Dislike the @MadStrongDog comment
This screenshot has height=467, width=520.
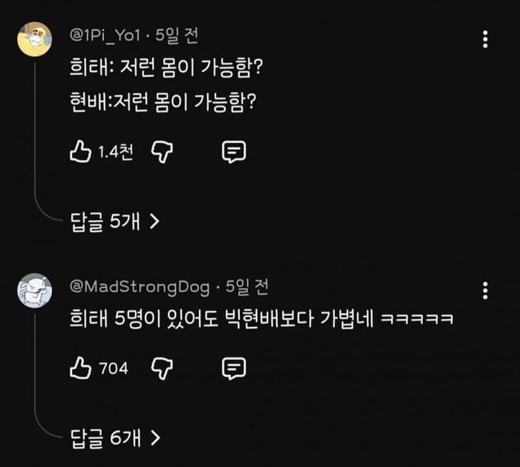[x=163, y=369]
